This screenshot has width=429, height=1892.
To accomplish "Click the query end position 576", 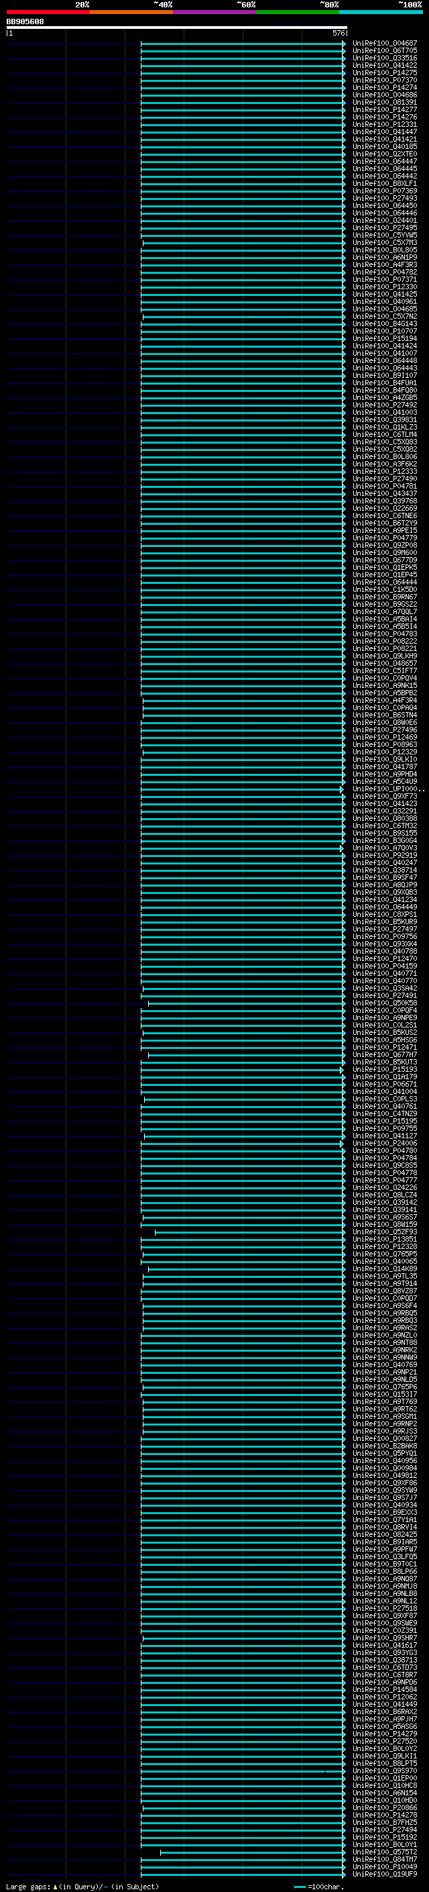I will [338, 33].
